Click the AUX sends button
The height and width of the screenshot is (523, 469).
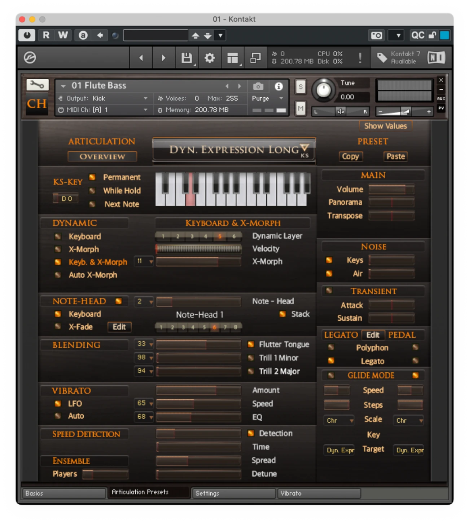441,98
